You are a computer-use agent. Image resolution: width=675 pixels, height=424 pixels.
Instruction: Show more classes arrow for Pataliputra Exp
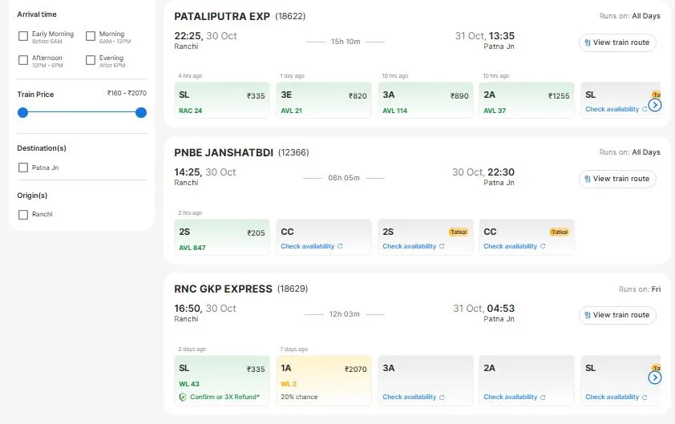click(x=655, y=105)
